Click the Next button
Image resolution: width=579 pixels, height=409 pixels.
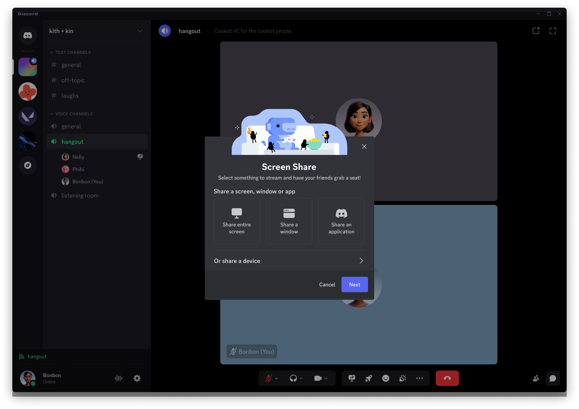pyautogui.click(x=355, y=284)
